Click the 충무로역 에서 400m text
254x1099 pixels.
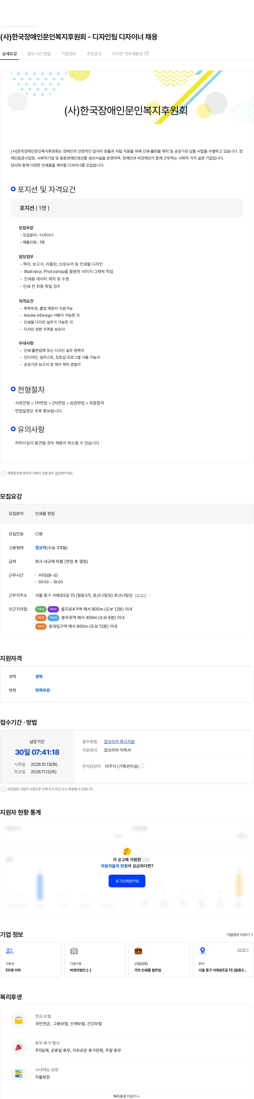pos(93,617)
